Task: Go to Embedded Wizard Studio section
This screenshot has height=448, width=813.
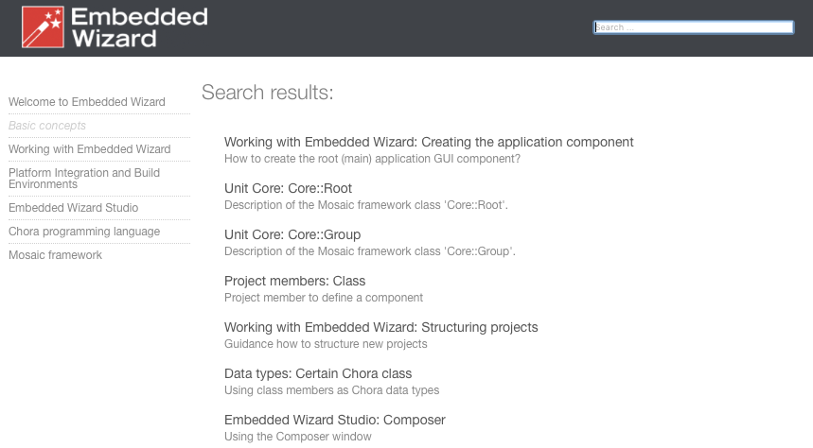Action: click(73, 208)
